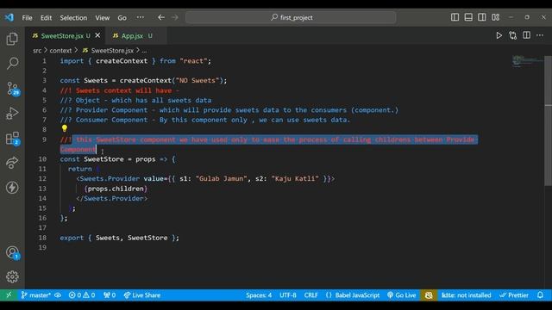Close the SweetStore.jsx tab
The image size is (552, 310).
tap(97, 35)
